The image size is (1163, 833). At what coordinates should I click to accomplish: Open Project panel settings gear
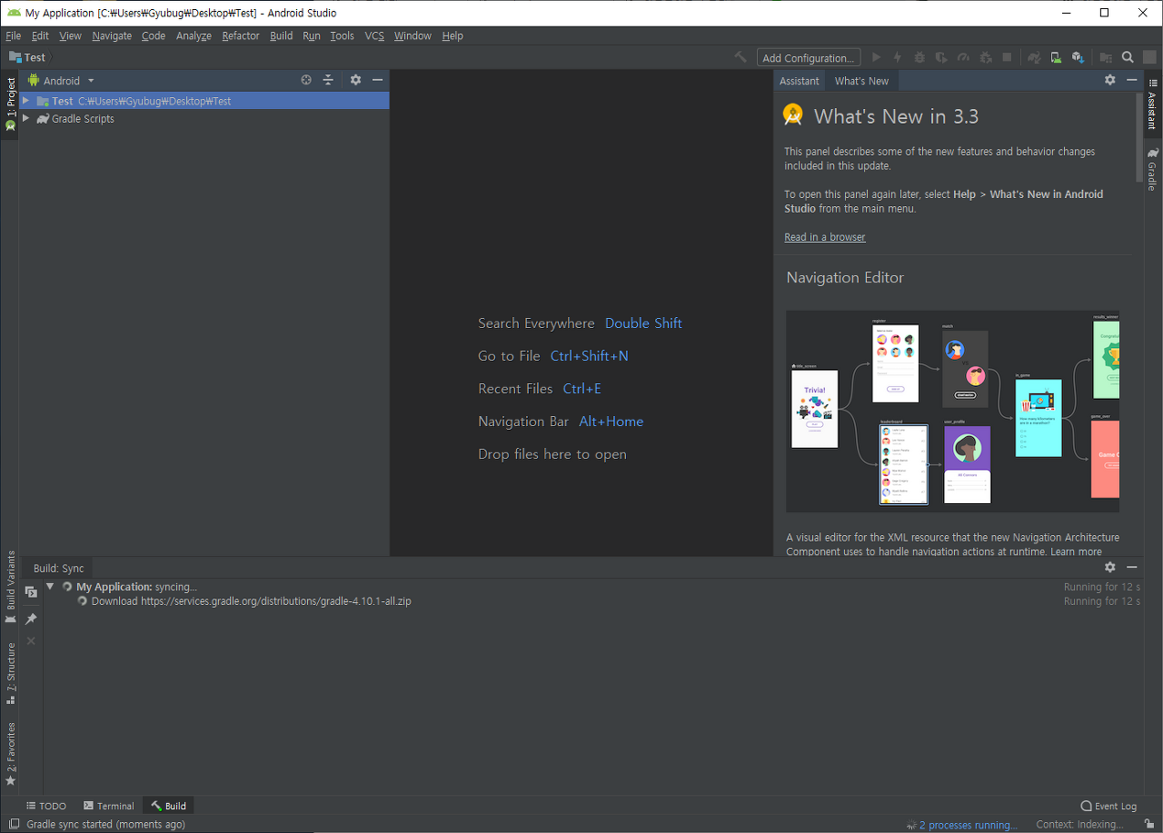[355, 80]
